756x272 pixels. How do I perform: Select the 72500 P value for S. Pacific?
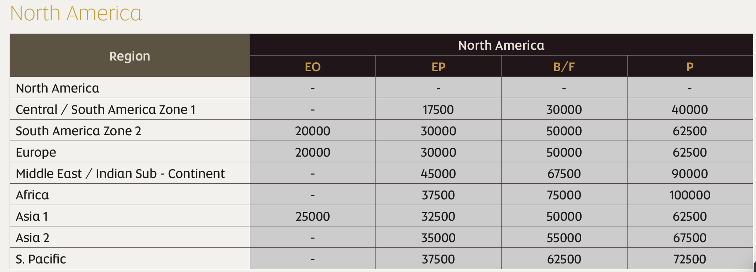click(690, 259)
